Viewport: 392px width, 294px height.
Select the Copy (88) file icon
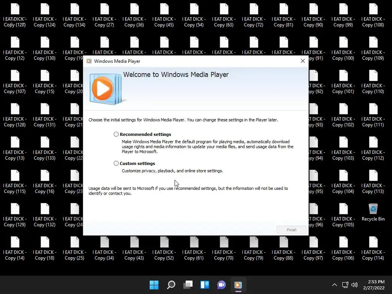pos(284,248)
